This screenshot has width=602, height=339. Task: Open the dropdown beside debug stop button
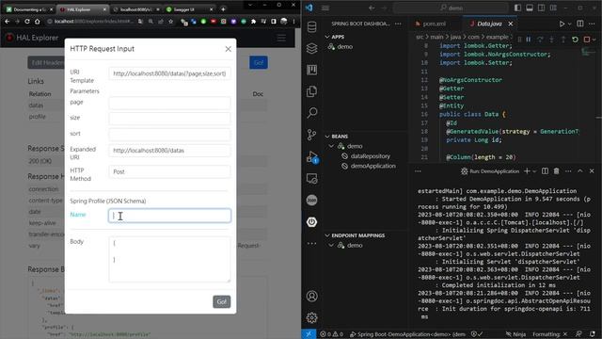coord(594,40)
